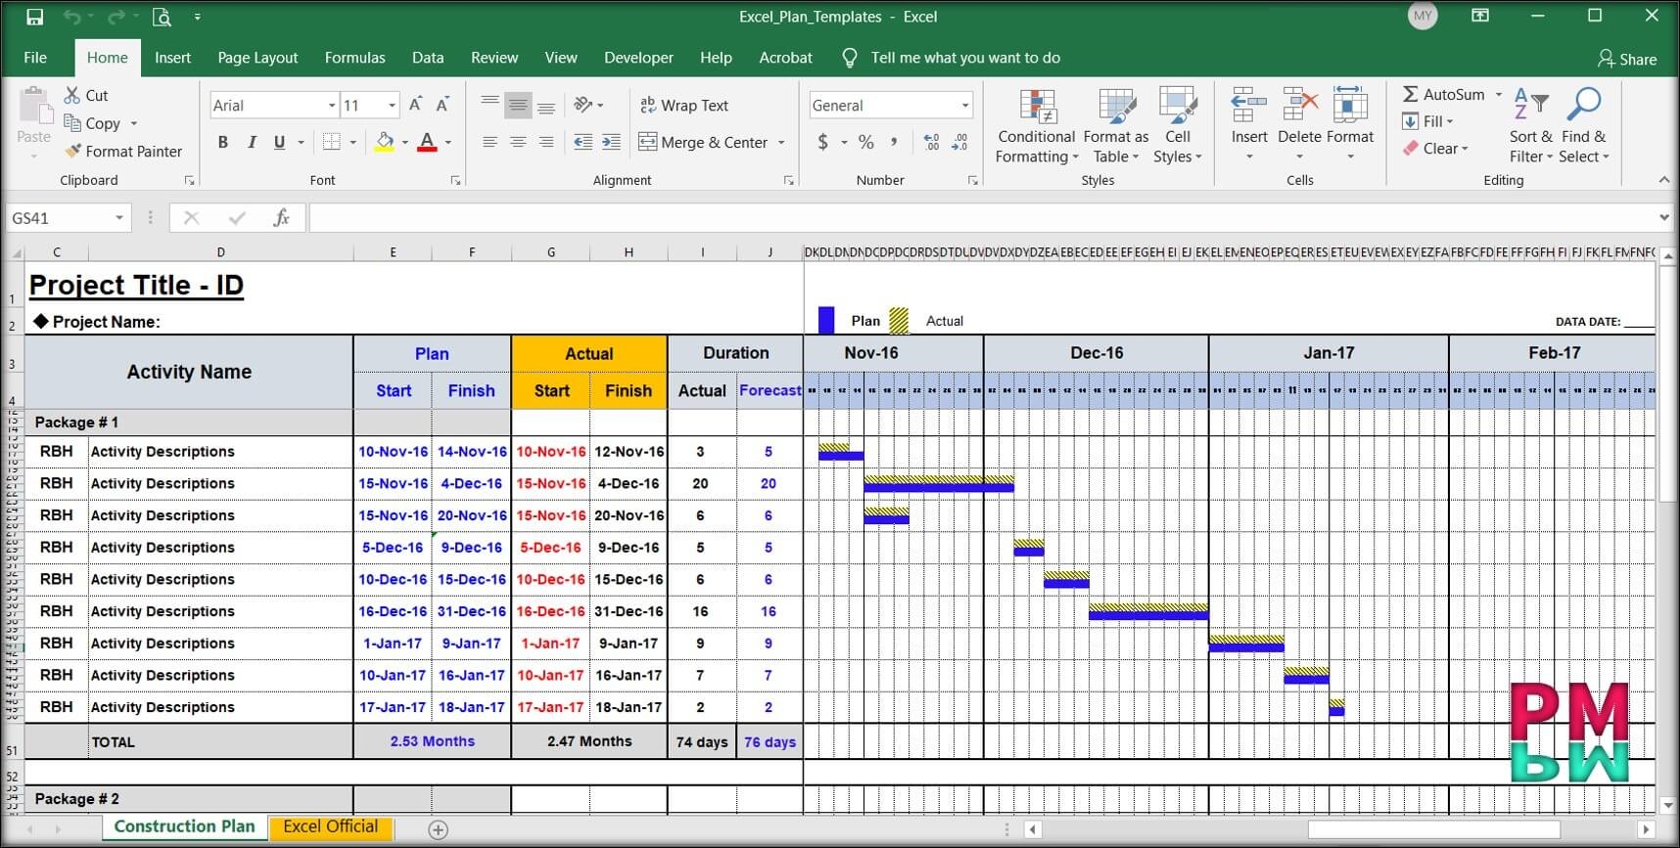Viewport: 1680px width, 848px height.
Task: Add a new sheet with plus icon
Action: tap(438, 829)
